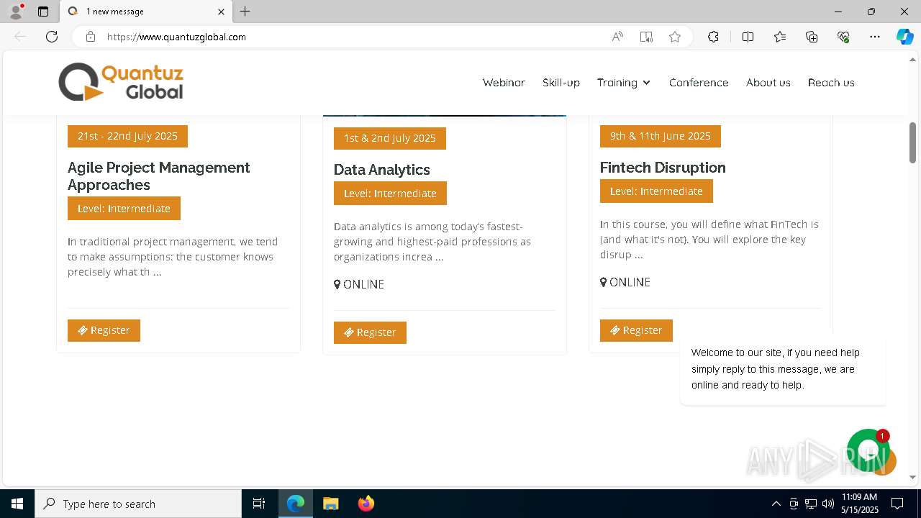The height and width of the screenshot is (518, 921).
Task: Select the '1 new message' tab
Action: pyautogui.click(x=146, y=12)
